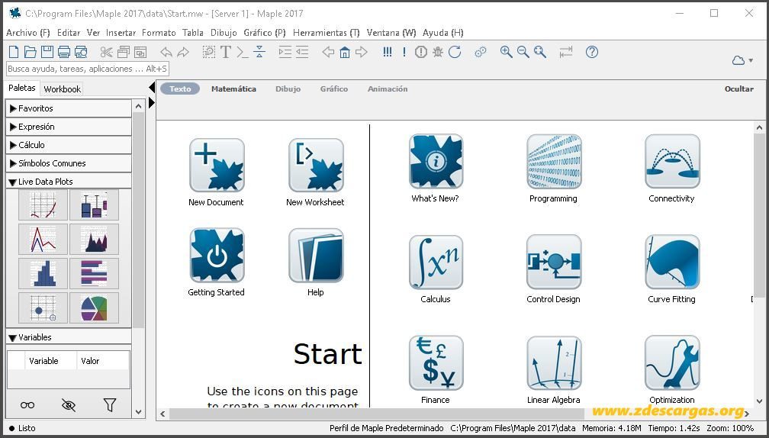
Task: Expand the Símbolos Comunes palette
Action: [69, 163]
